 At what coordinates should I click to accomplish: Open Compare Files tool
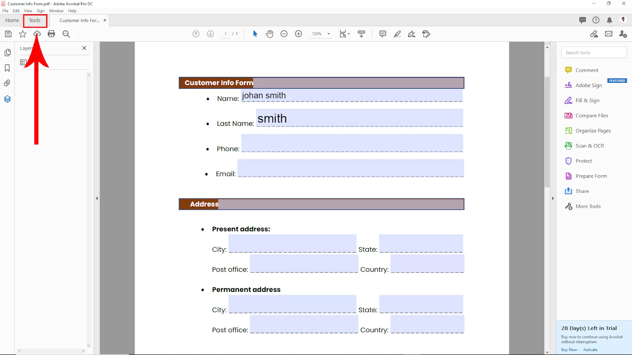click(x=587, y=116)
